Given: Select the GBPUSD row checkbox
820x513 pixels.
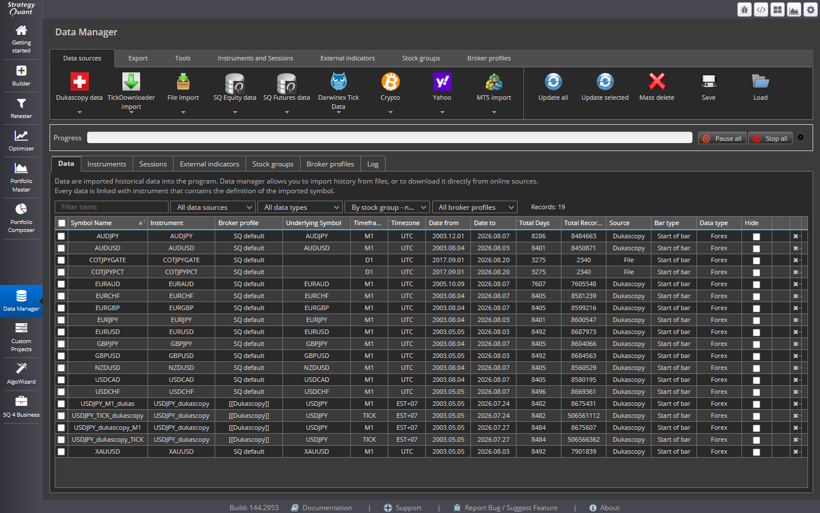Looking at the screenshot, I should click(x=61, y=356).
